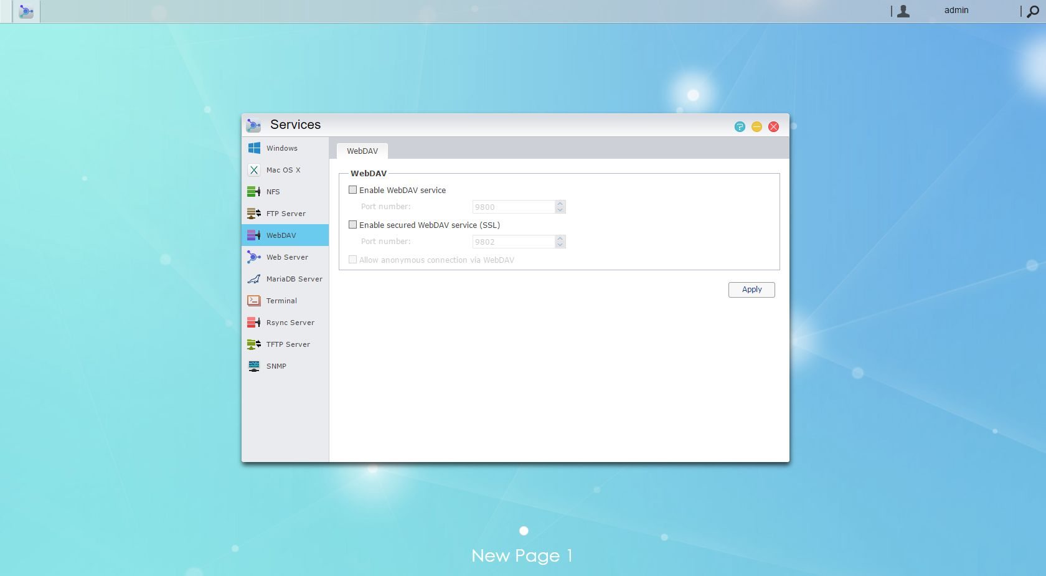The height and width of the screenshot is (576, 1046).
Task: Select the FTP Server icon
Action: click(254, 214)
